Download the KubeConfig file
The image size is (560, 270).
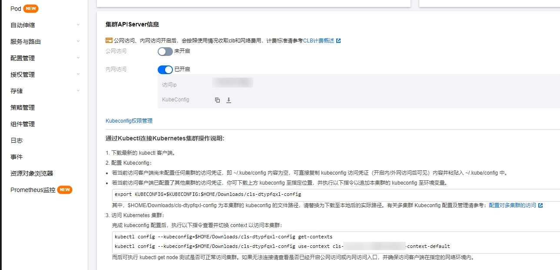coord(229,100)
